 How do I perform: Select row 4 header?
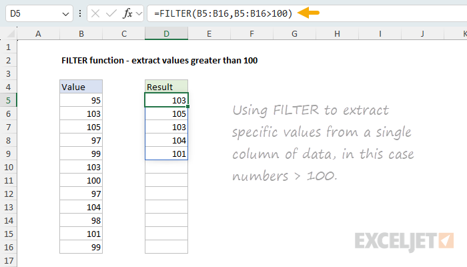click(x=8, y=87)
